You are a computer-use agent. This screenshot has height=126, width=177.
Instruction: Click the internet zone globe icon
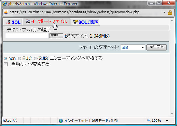pos(61,121)
